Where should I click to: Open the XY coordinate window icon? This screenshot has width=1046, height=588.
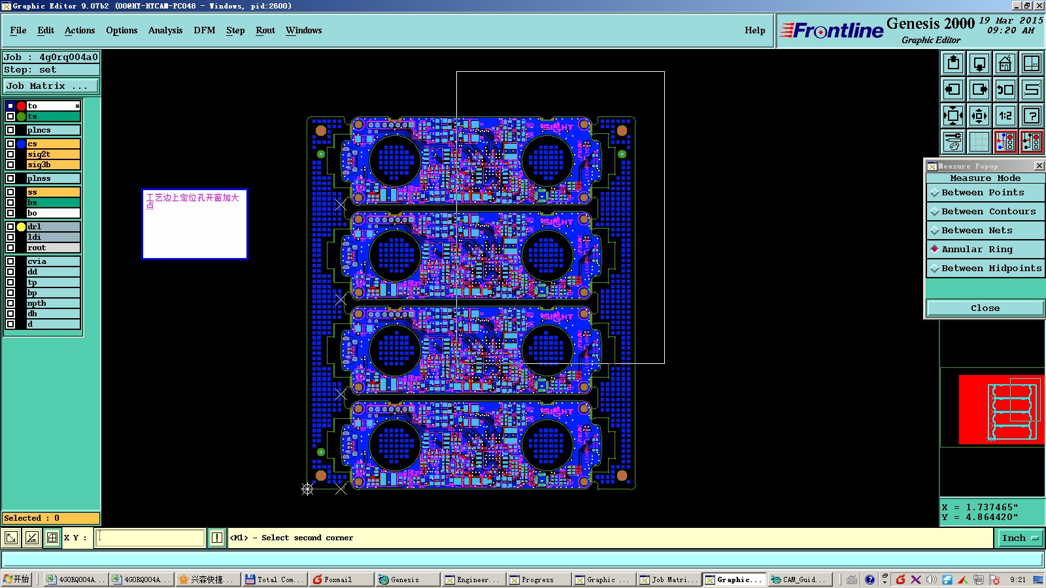point(1032,63)
